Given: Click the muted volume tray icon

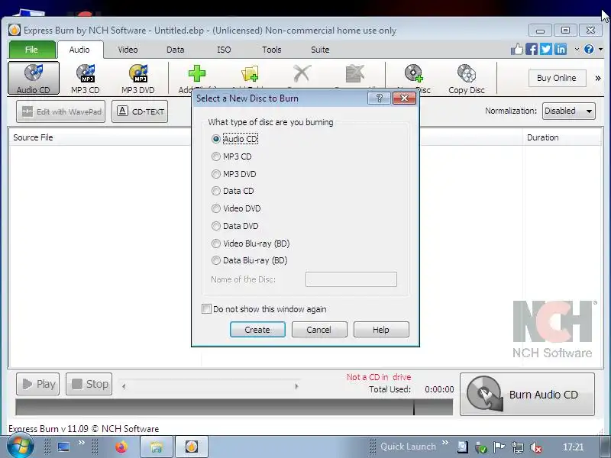Looking at the screenshot, I should pos(536,447).
